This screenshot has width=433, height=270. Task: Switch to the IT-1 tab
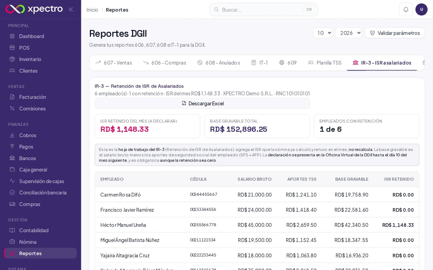[260, 63]
